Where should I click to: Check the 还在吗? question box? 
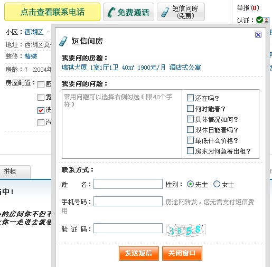pyautogui.click(x=190, y=98)
